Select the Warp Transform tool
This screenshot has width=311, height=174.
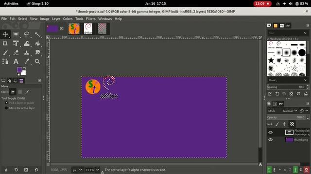point(27,43)
